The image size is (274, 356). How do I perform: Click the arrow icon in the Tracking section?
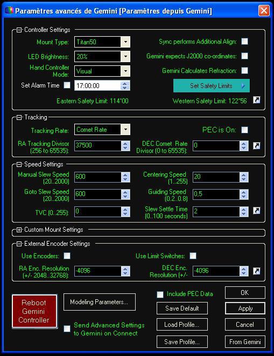click(256, 145)
